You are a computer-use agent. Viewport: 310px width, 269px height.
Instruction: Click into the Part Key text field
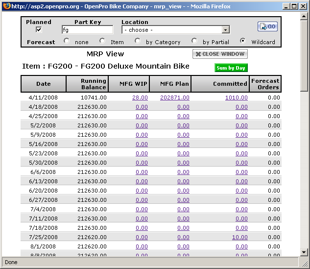[x=87, y=30]
